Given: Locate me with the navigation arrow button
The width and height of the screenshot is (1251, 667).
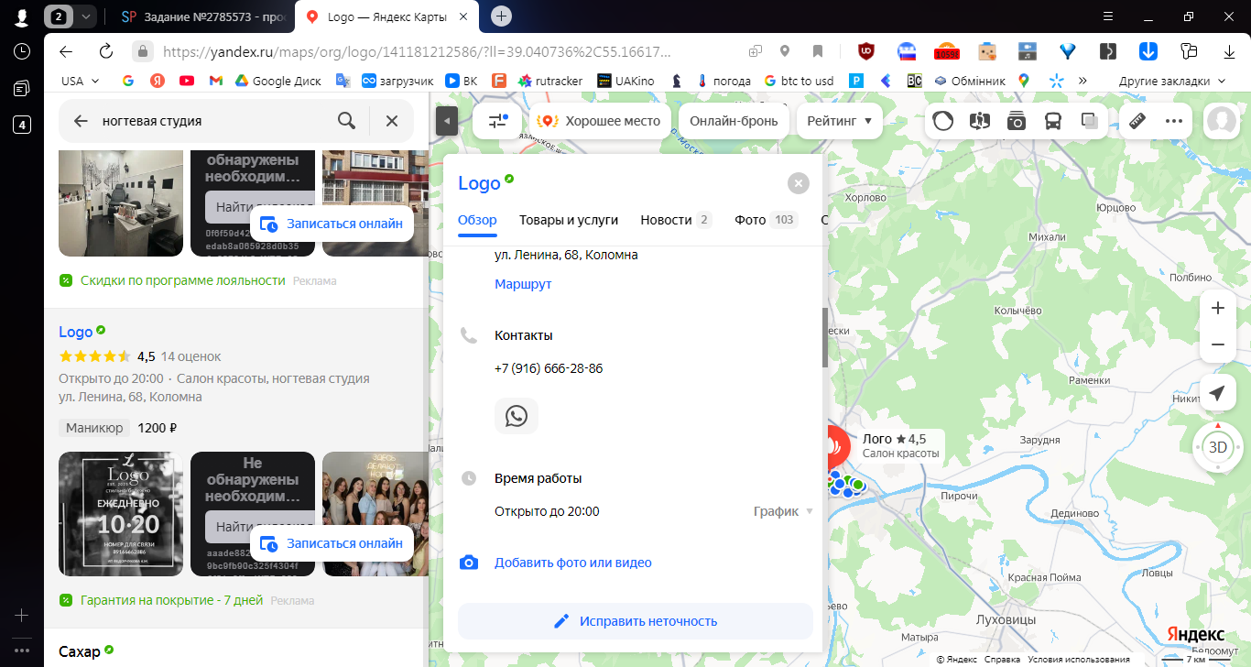Looking at the screenshot, I should pyautogui.click(x=1217, y=393).
